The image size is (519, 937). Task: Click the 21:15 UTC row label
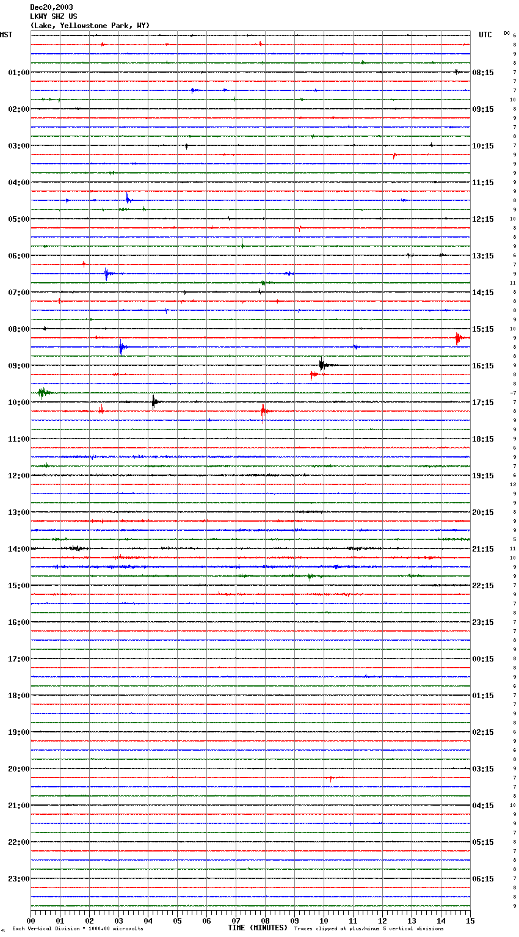coord(483,549)
